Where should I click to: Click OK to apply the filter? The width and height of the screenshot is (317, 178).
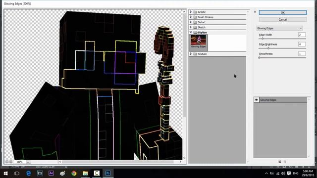283,12
